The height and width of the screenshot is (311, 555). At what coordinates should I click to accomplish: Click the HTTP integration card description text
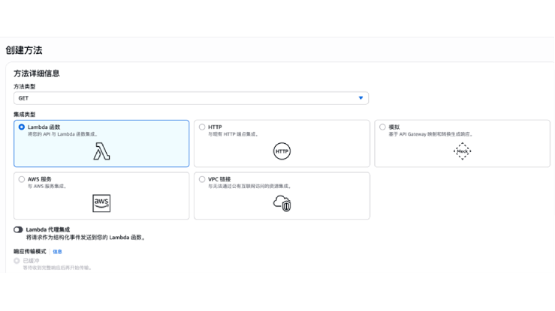click(x=233, y=135)
